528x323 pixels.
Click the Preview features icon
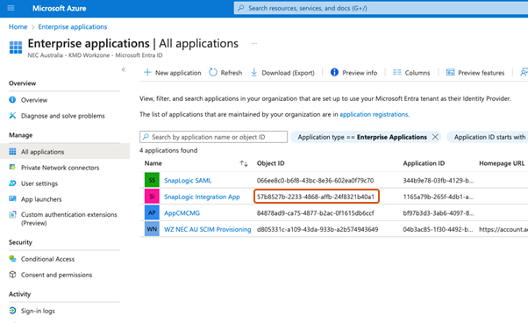point(450,73)
